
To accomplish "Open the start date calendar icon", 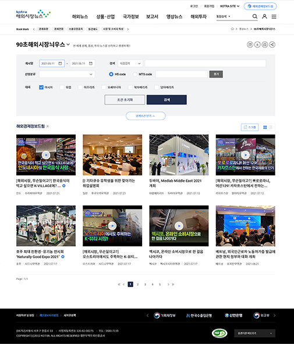I will tap(60, 64).
